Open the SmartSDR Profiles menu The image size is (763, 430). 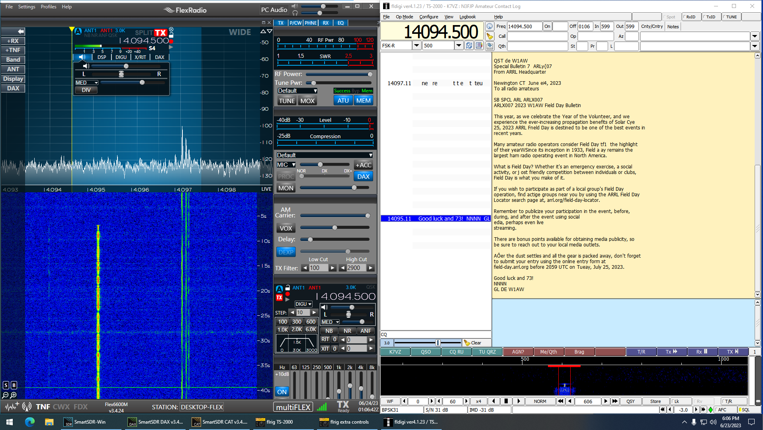[49, 7]
